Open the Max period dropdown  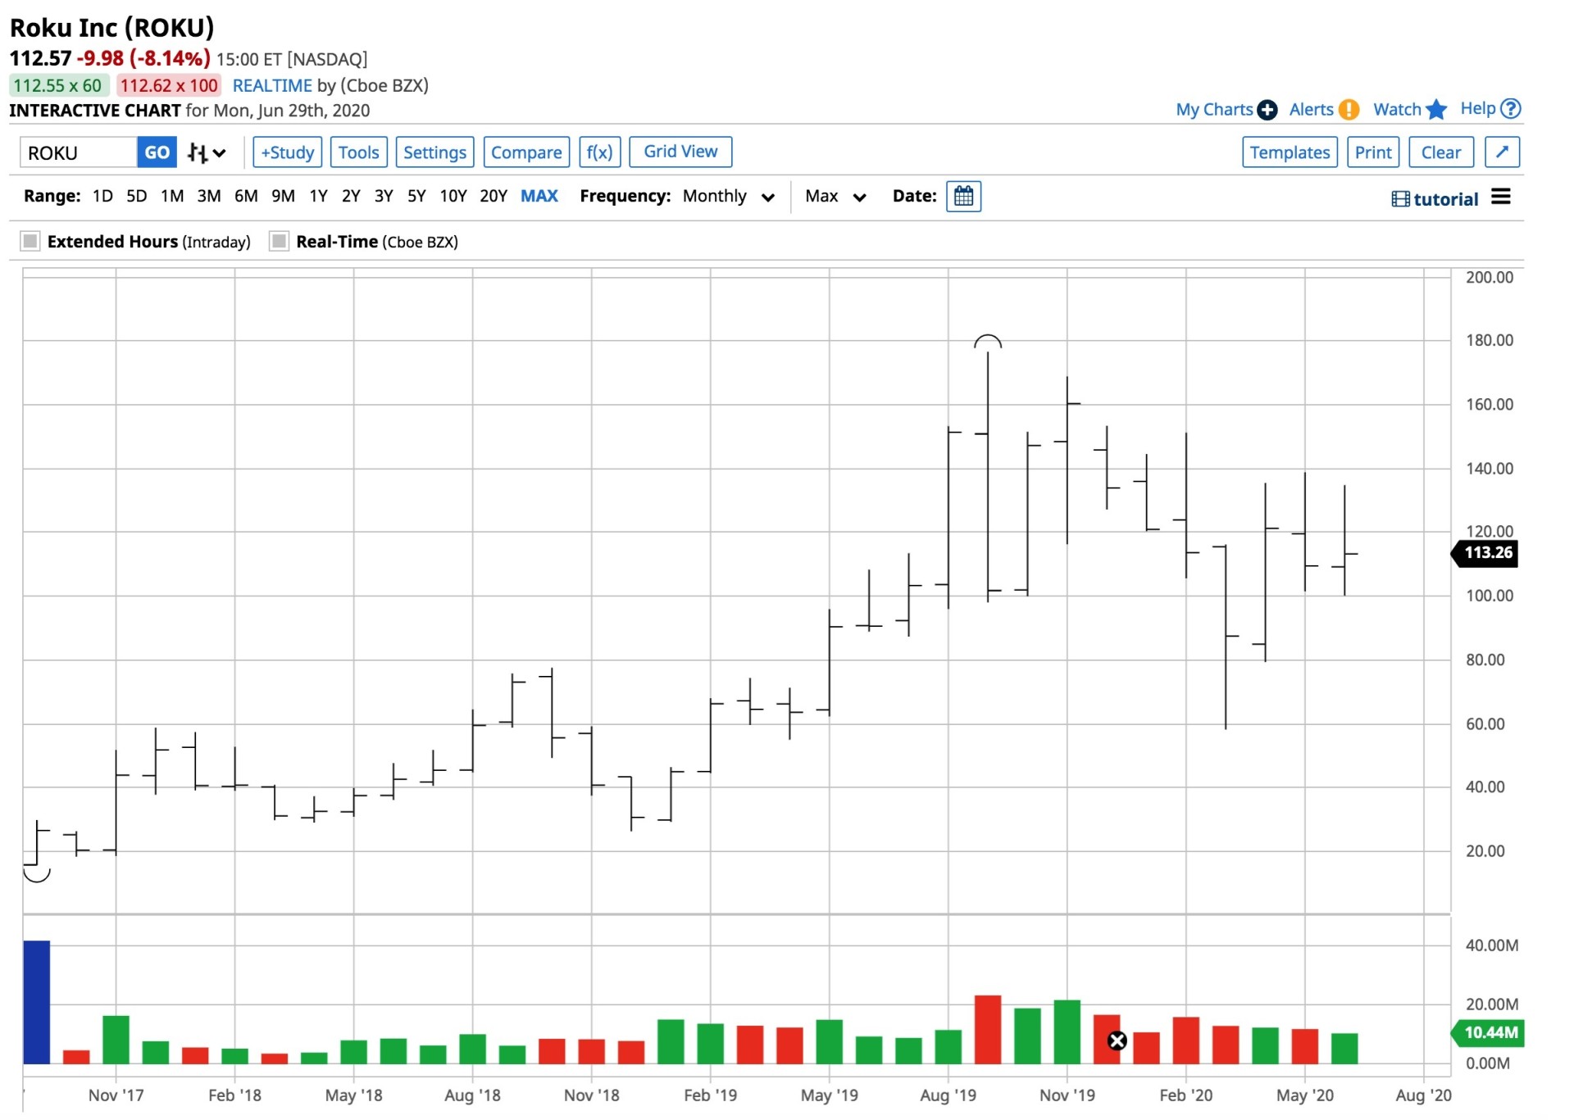835,197
